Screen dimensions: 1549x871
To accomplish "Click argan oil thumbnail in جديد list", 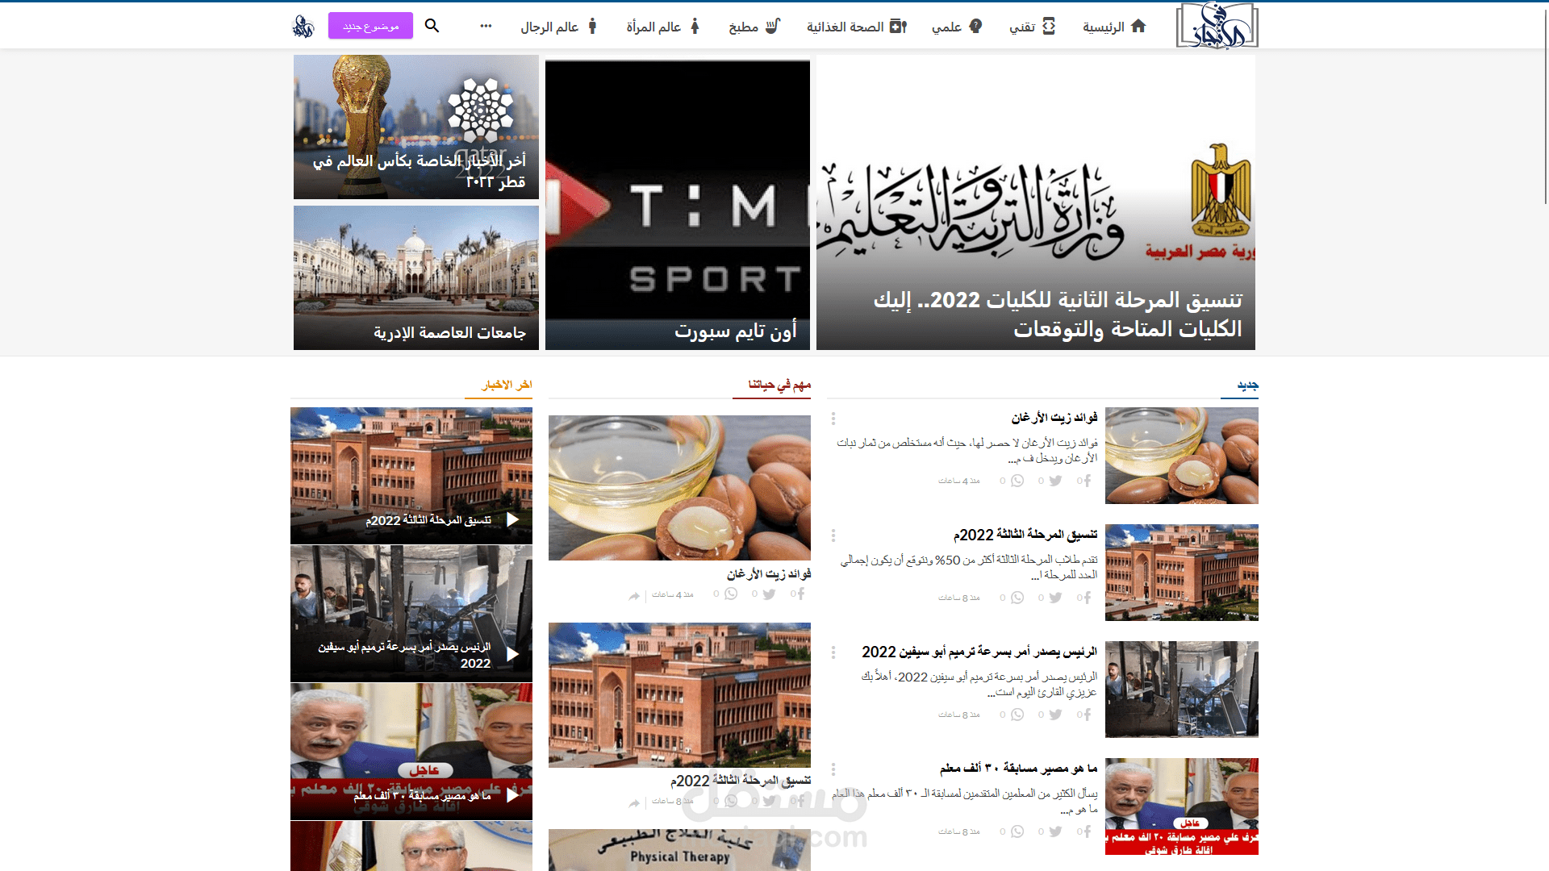I will point(1182,456).
